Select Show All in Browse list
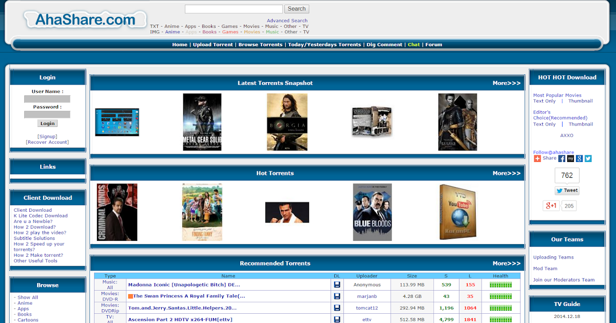616x323 pixels. tap(28, 297)
